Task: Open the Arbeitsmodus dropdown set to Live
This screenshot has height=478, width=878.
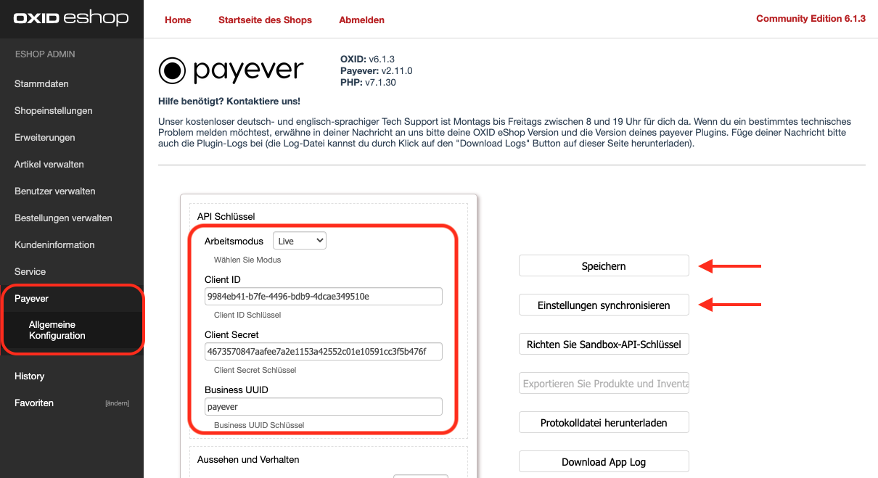Action: pos(300,241)
